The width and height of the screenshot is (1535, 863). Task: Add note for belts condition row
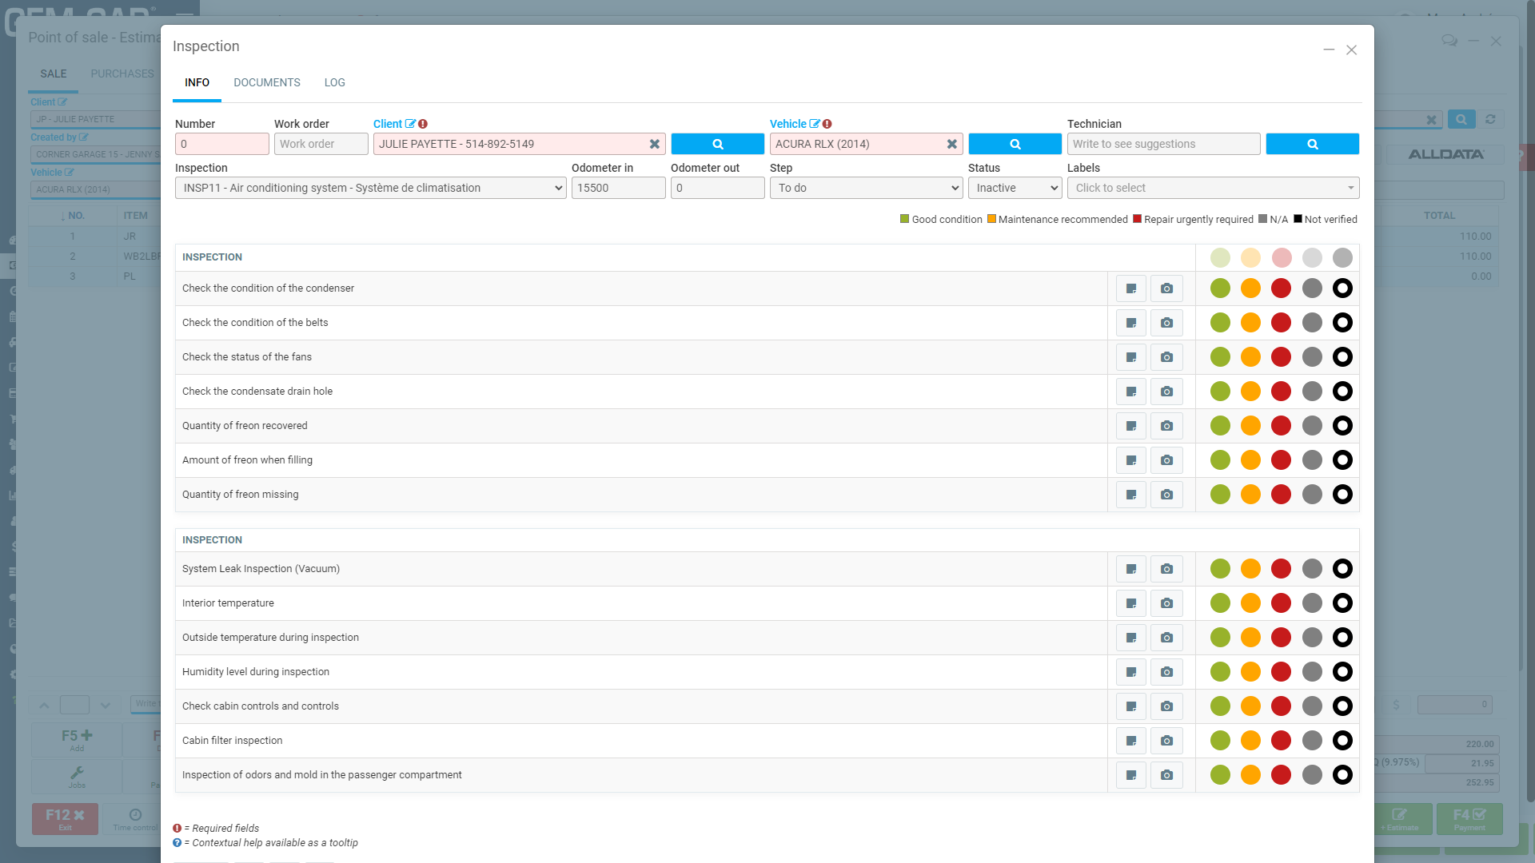click(1131, 323)
